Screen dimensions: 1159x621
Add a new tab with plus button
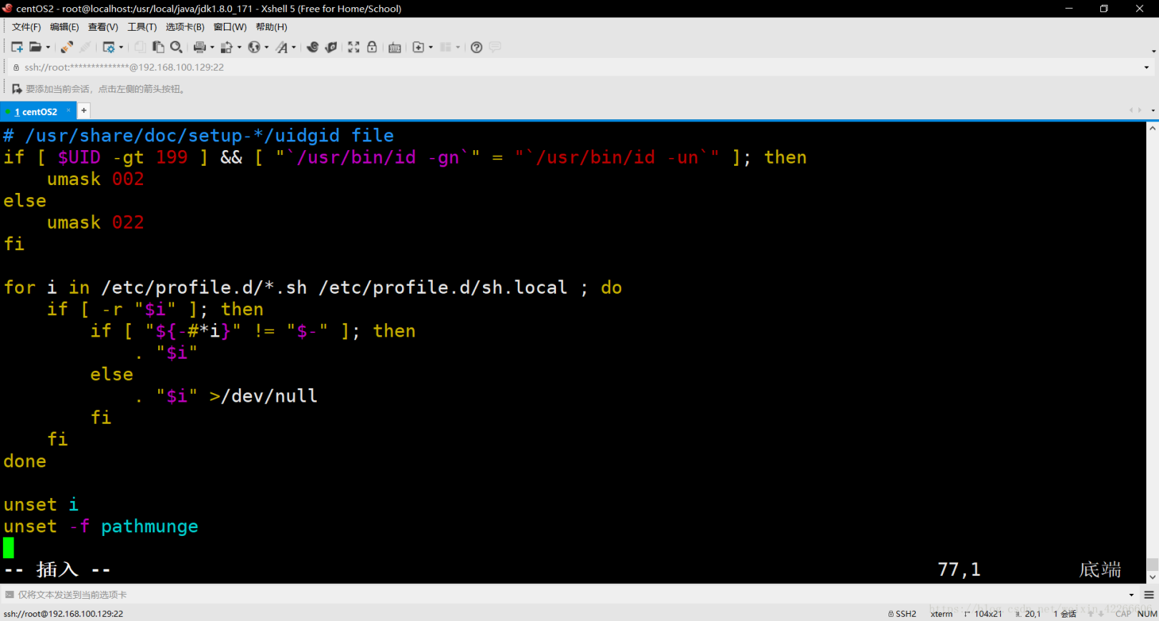coord(84,110)
